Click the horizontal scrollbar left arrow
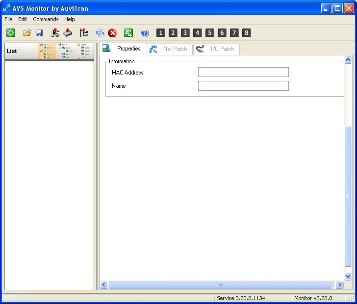The height and width of the screenshot is (304, 357). point(104,285)
